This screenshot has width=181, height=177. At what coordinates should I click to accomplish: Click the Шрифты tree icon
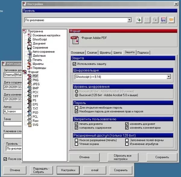click(x=30, y=64)
